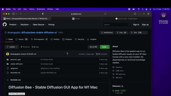Click the Siri icon in menu bar
Image resolution: width=171 pixels, height=96 pixels.
150,9
